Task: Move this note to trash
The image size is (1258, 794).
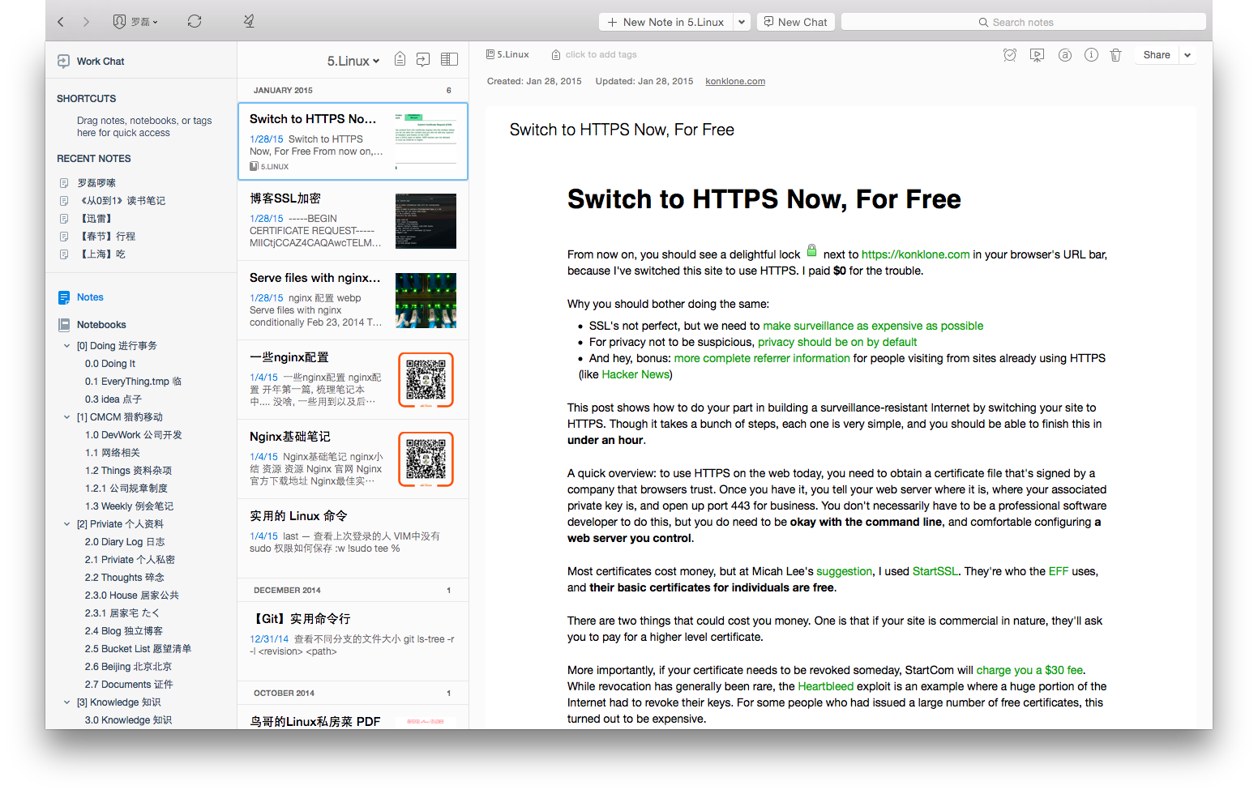Action: (x=1115, y=55)
